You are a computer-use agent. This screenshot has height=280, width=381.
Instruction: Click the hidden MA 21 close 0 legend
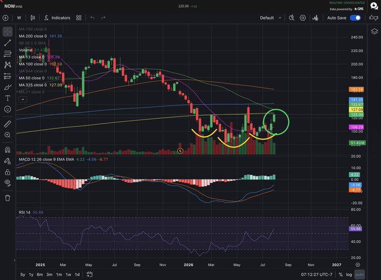31,92
